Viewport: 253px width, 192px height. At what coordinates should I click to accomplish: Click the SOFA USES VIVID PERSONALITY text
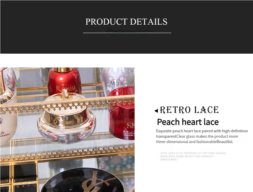click(193, 156)
